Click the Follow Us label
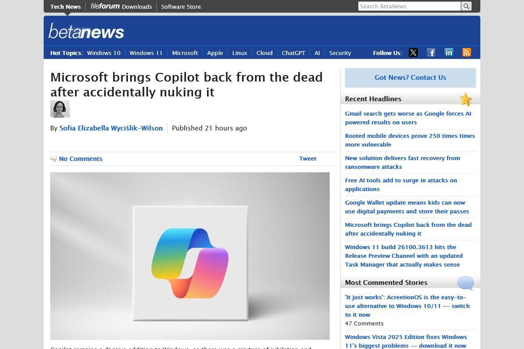The width and height of the screenshot is (524, 349). [387, 53]
